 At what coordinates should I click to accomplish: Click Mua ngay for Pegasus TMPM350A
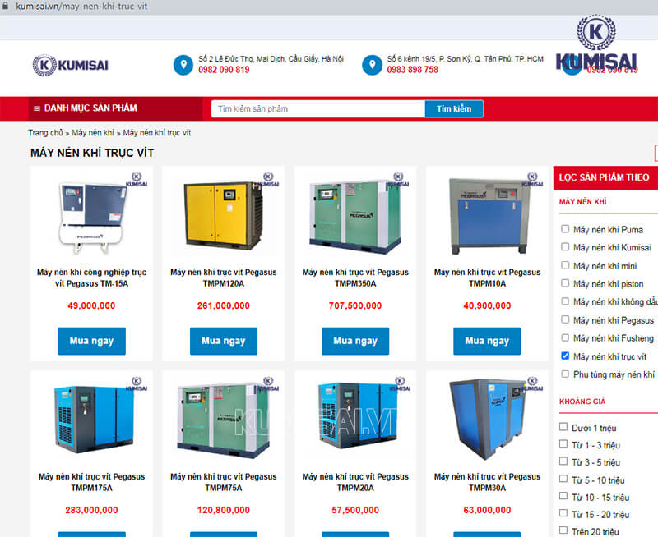pyautogui.click(x=355, y=341)
